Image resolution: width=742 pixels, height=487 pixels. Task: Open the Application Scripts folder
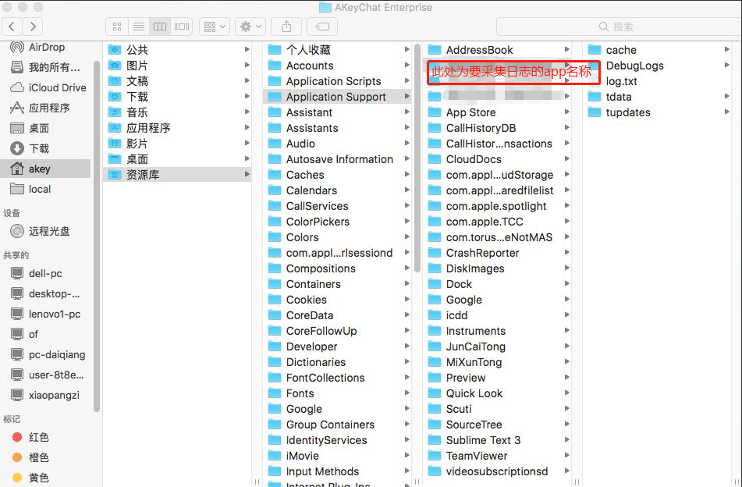[x=333, y=81]
